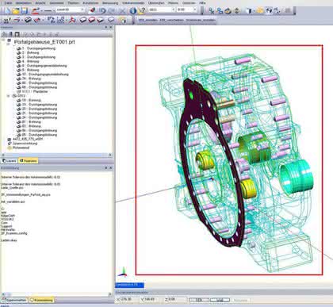
Task: Click the yellow stock icon at the tree bottom
Action: [10, 148]
